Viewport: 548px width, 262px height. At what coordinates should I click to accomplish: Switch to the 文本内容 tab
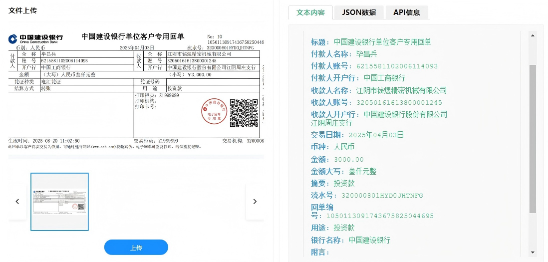(310, 12)
